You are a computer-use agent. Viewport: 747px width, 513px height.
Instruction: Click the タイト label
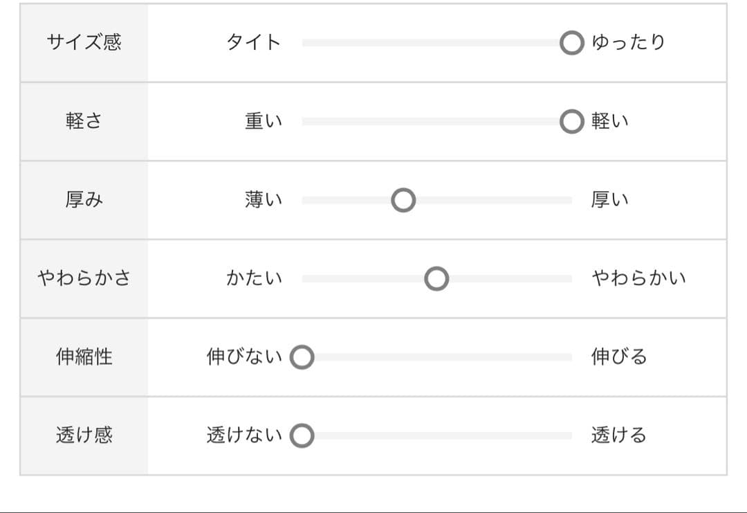pos(254,43)
